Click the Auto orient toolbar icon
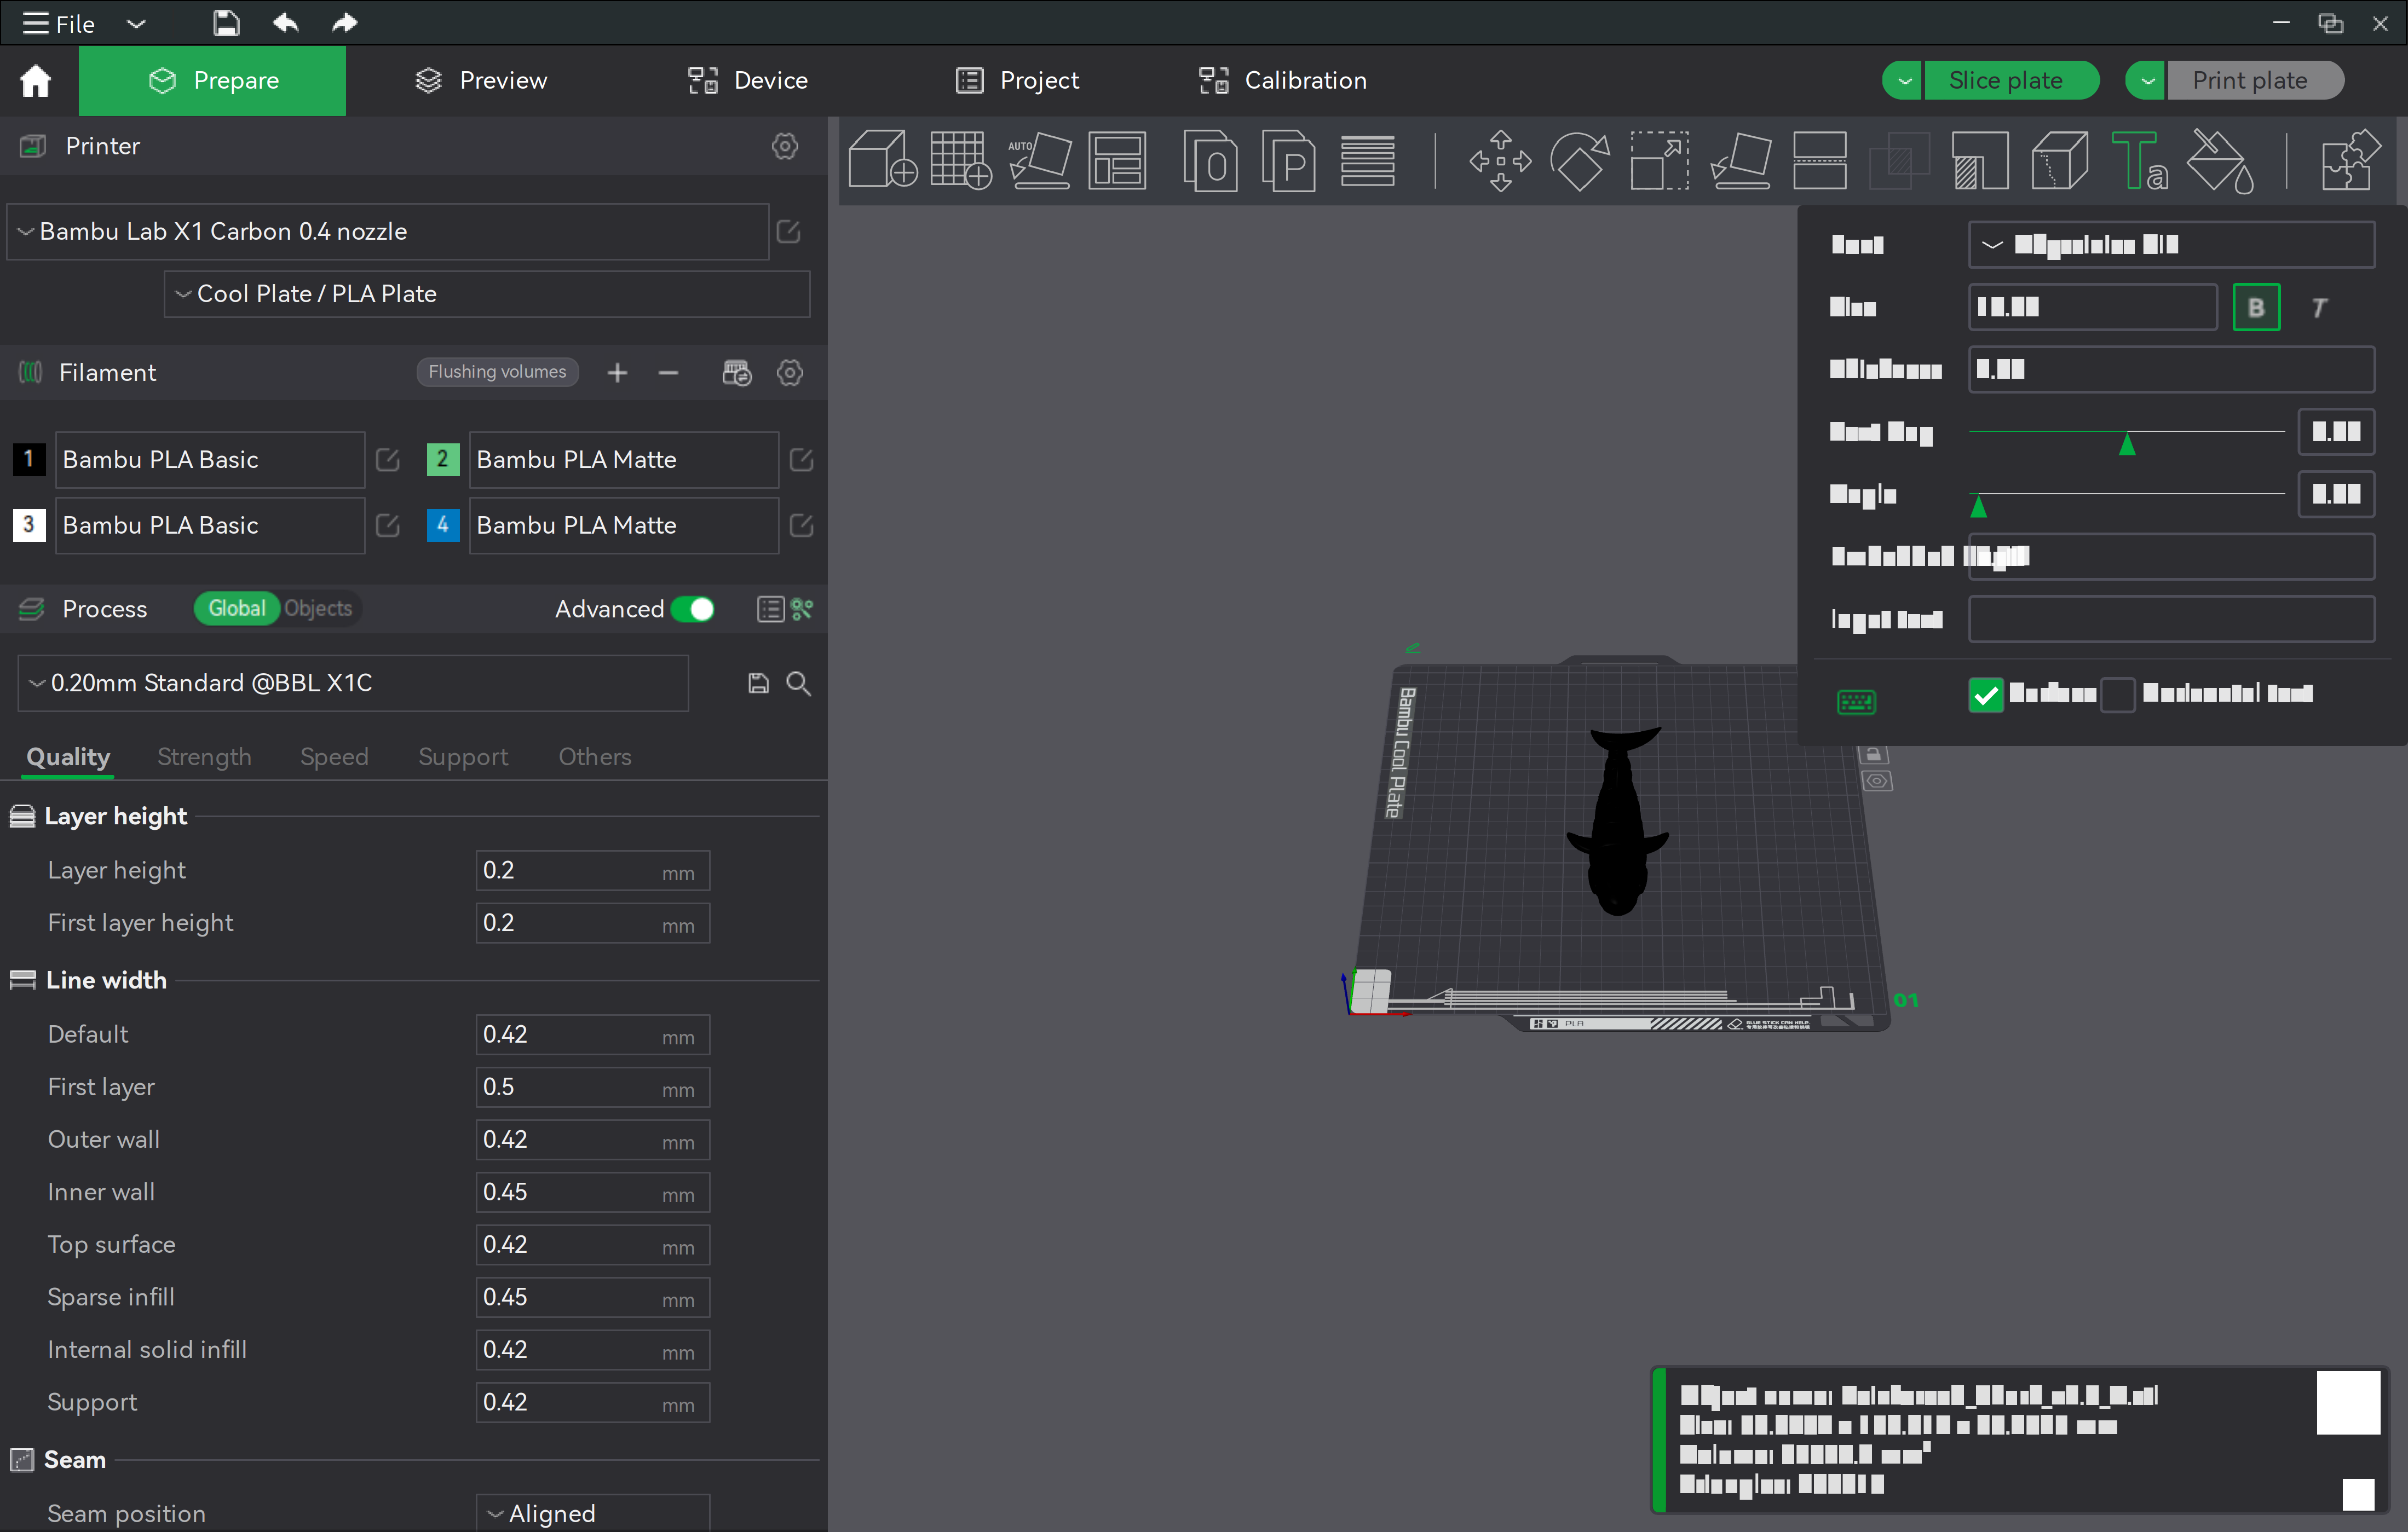 pos(1039,160)
